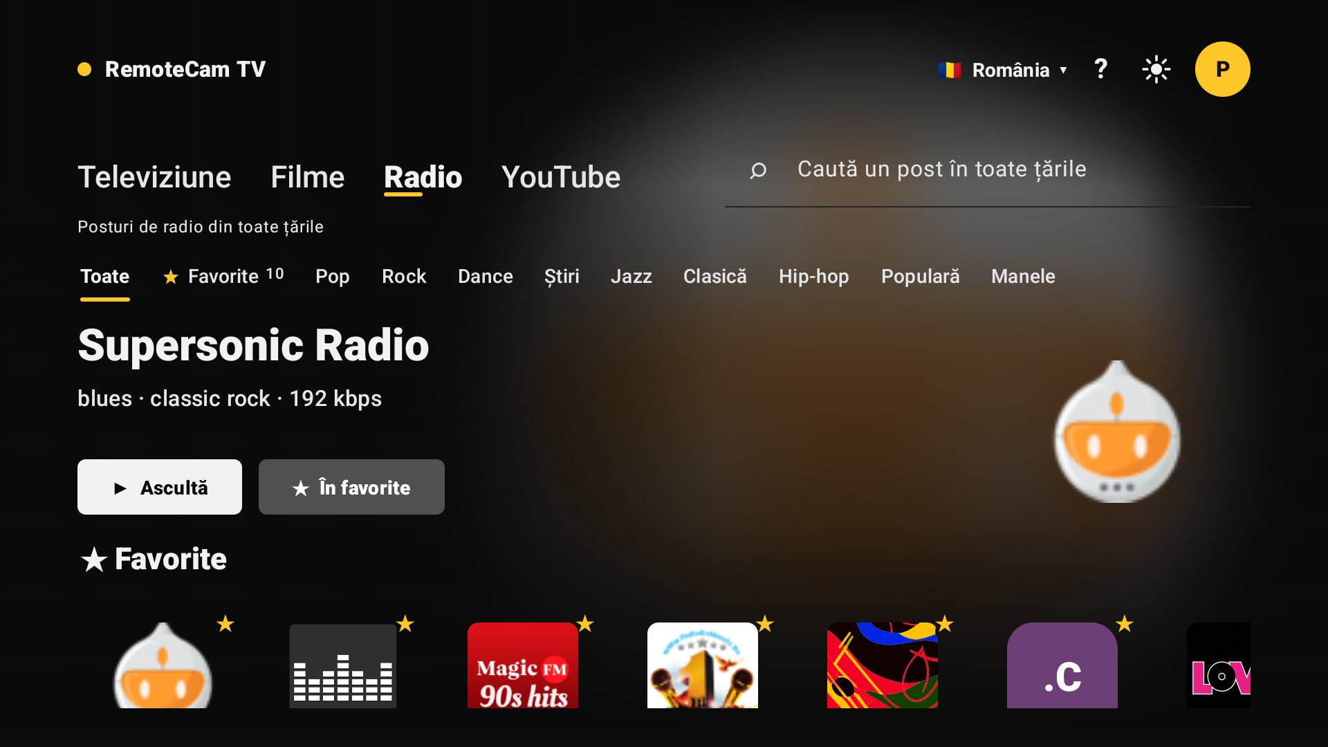Toggle favorite star on microphones station
1328x747 pixels.
[765, 624]
